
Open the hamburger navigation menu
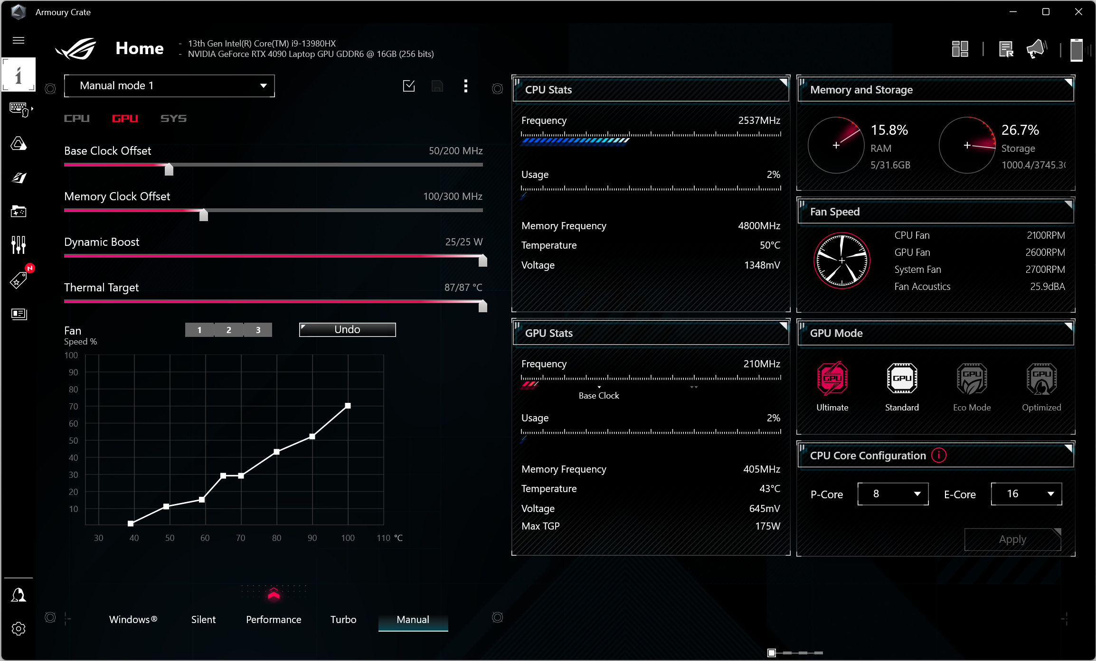point(19,40)
